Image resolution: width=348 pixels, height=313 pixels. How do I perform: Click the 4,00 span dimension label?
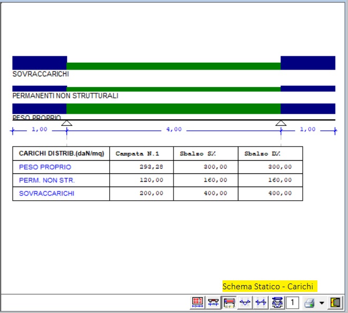(x=174, y=129)
